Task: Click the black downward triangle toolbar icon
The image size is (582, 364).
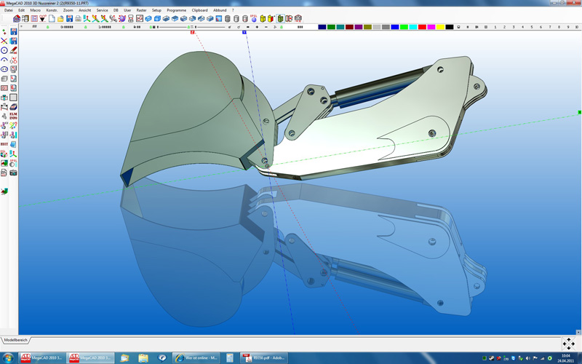Action: pos(43,18)
